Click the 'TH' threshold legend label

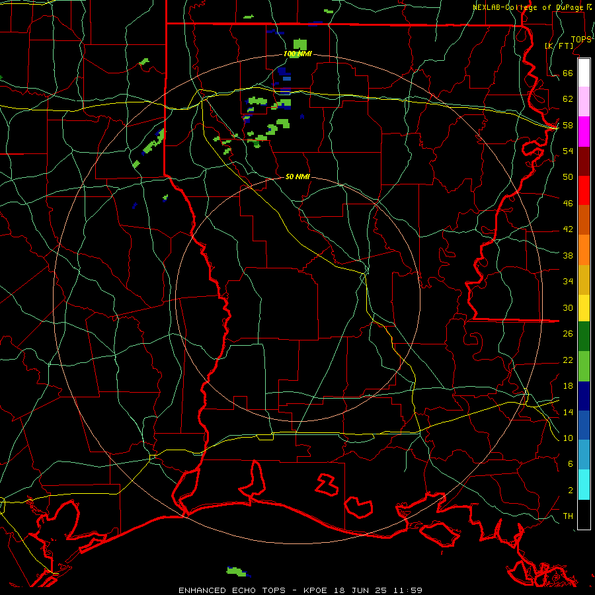[x=568, y=516]
